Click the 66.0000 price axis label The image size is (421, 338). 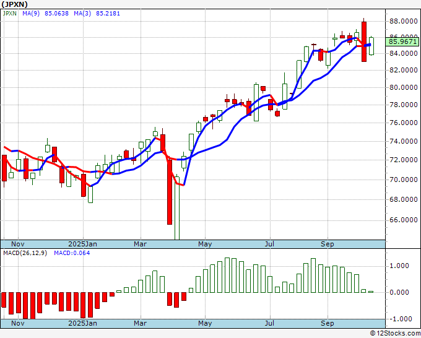click(403, 220)
